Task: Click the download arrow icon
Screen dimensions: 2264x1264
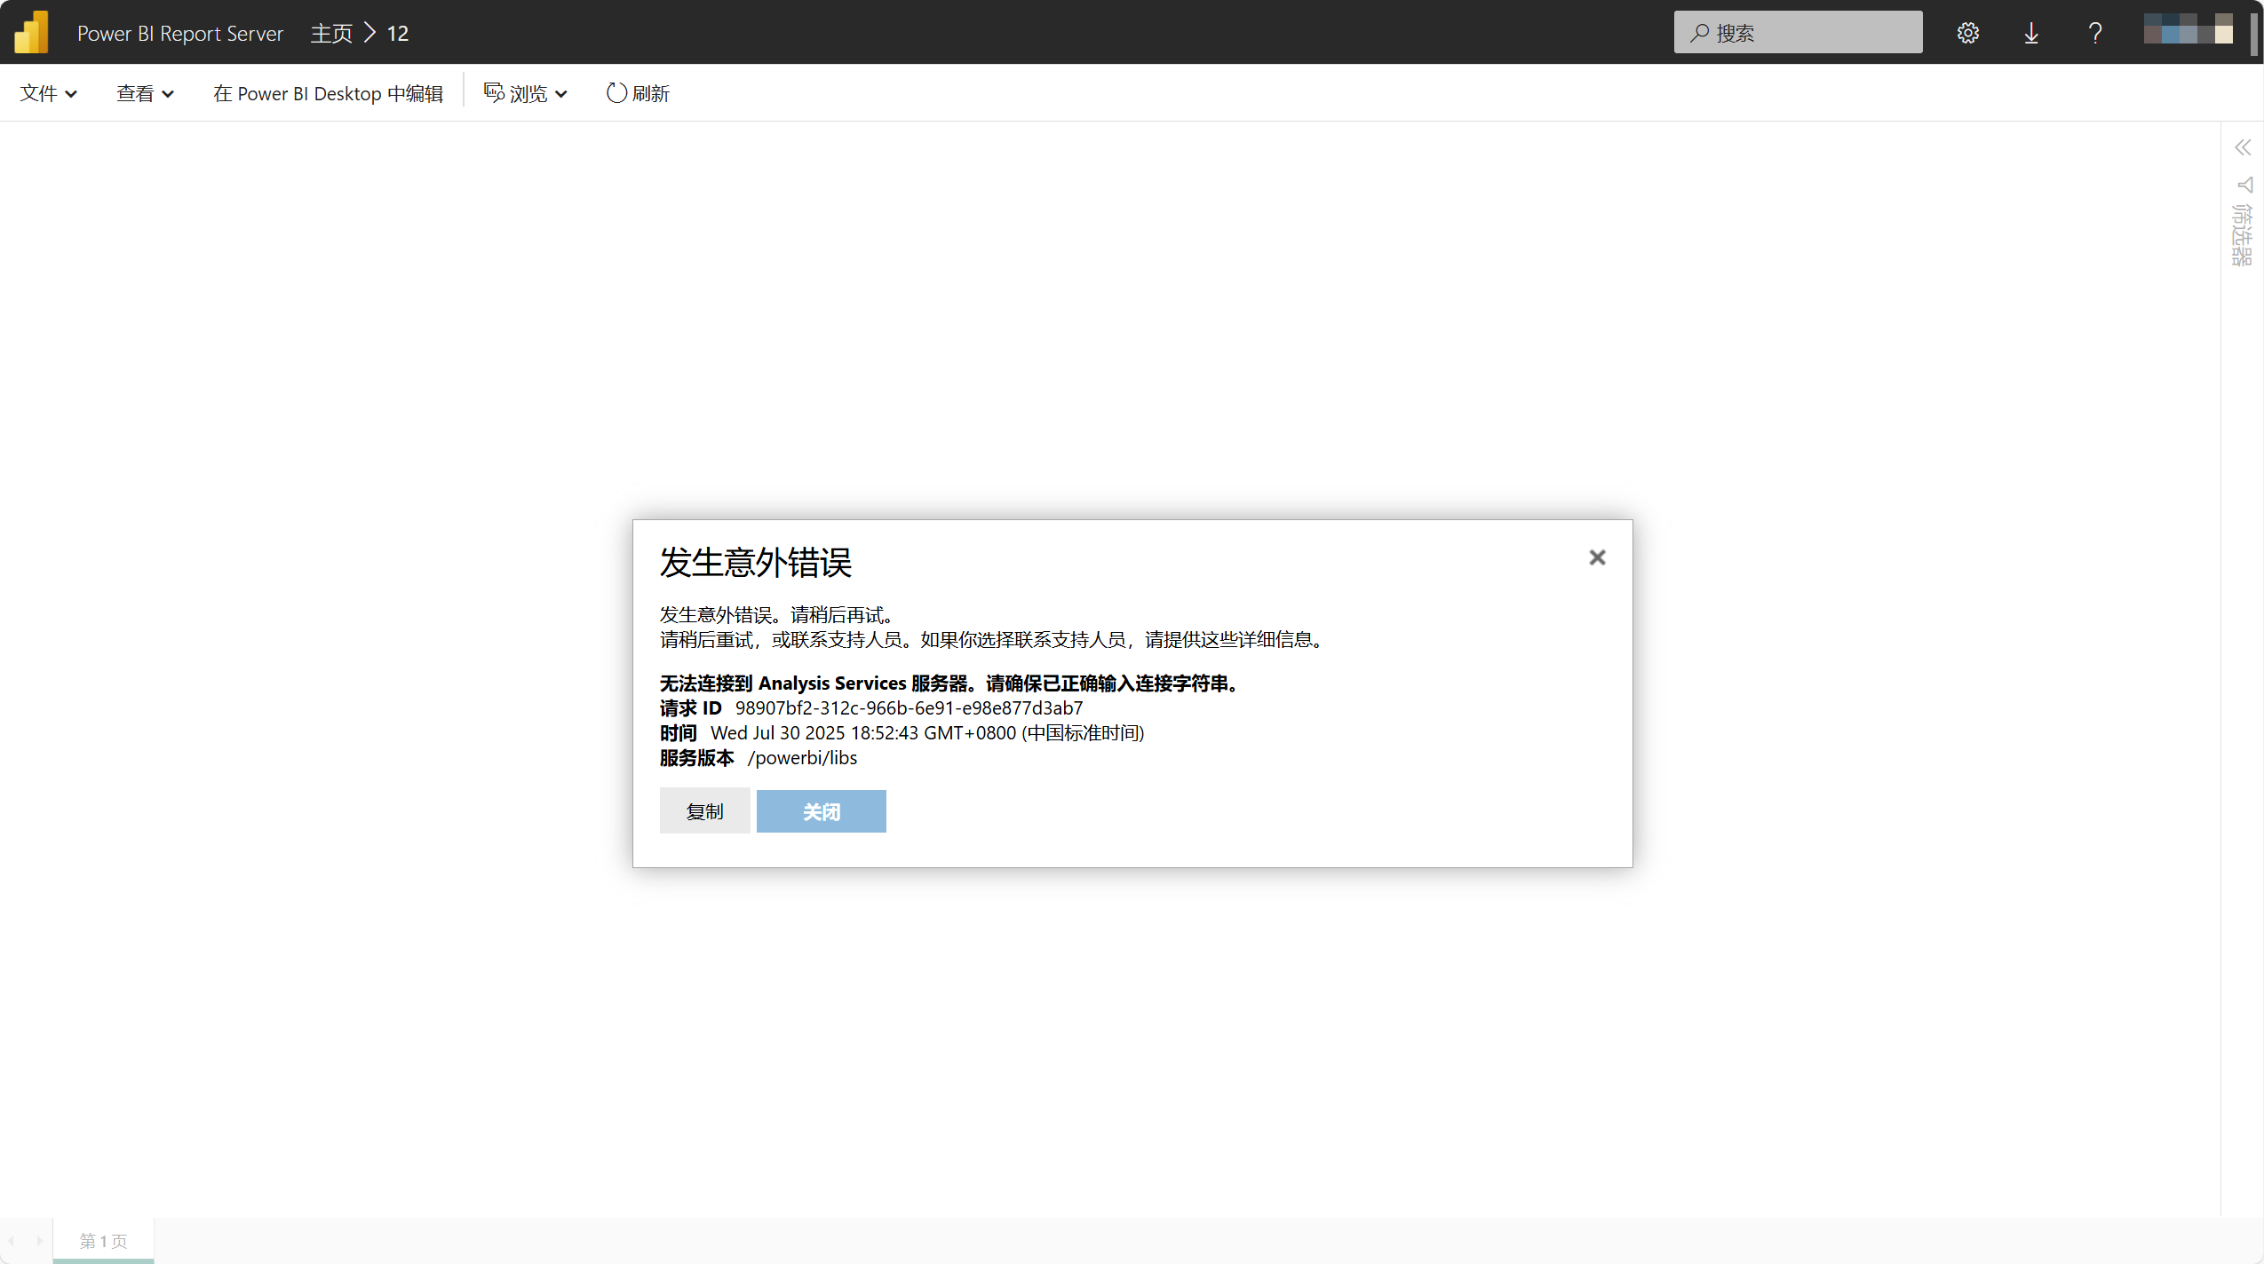Action: click(2031, 33)
